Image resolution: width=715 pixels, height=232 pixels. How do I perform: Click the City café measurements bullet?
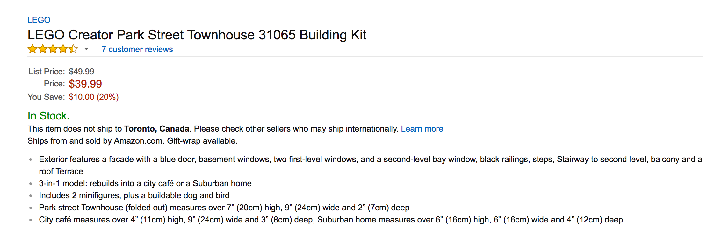tap(331, 220)
